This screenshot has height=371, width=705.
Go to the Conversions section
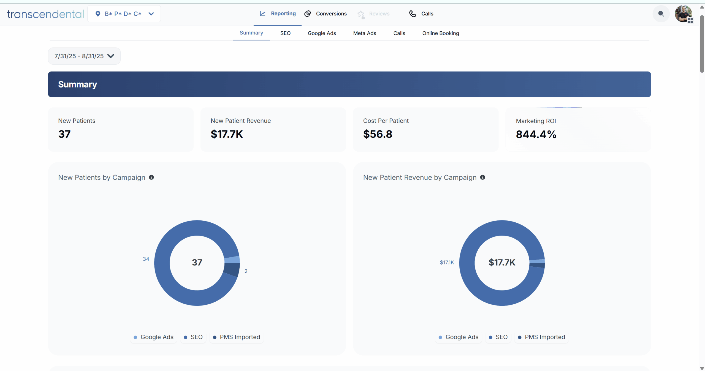(x=331, y=13)
